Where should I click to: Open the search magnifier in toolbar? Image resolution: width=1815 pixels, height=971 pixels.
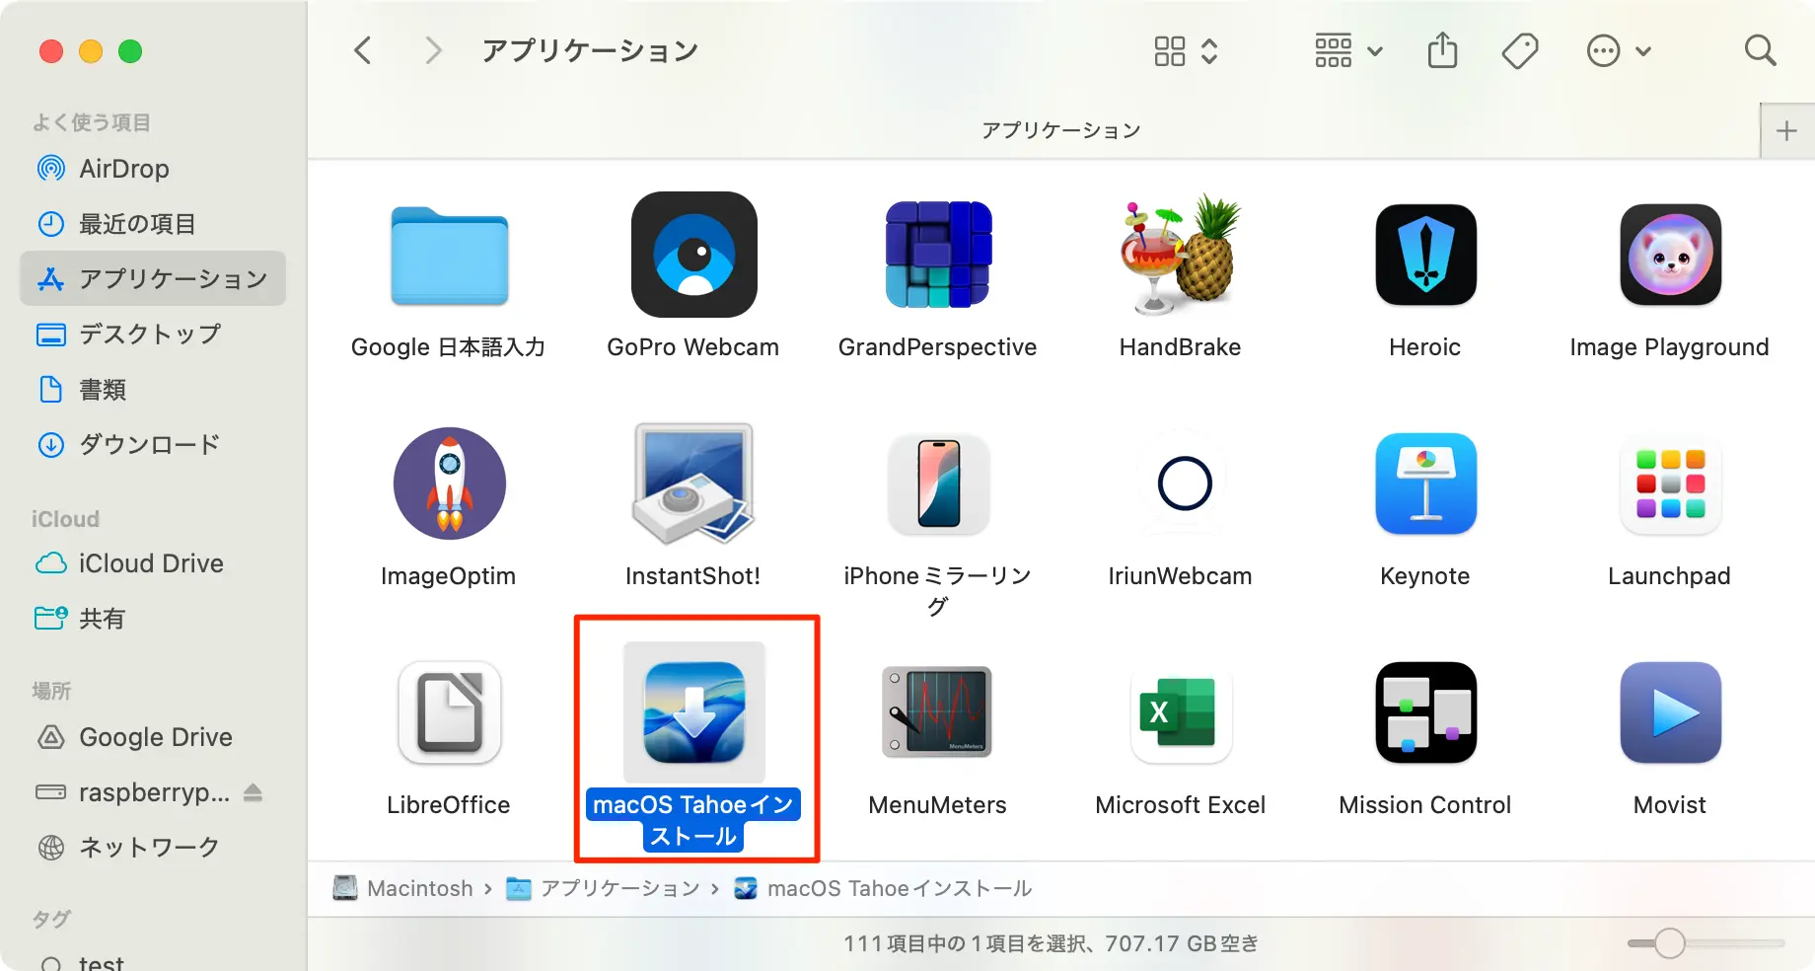point(1760,50)
